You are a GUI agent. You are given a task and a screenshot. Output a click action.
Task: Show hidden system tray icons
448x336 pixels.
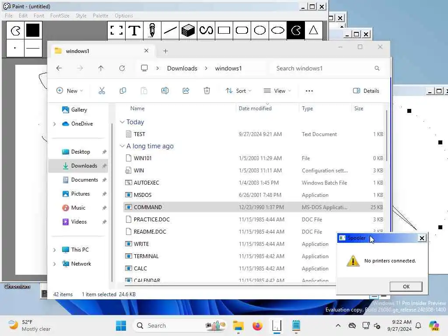click(338, 325)
